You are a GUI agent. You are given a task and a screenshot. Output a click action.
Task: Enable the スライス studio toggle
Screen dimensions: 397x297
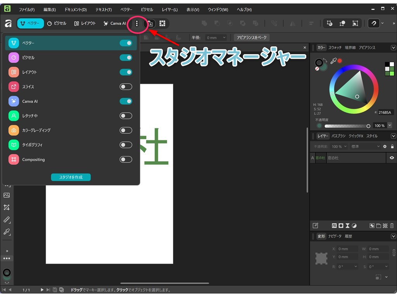point(126,87)
